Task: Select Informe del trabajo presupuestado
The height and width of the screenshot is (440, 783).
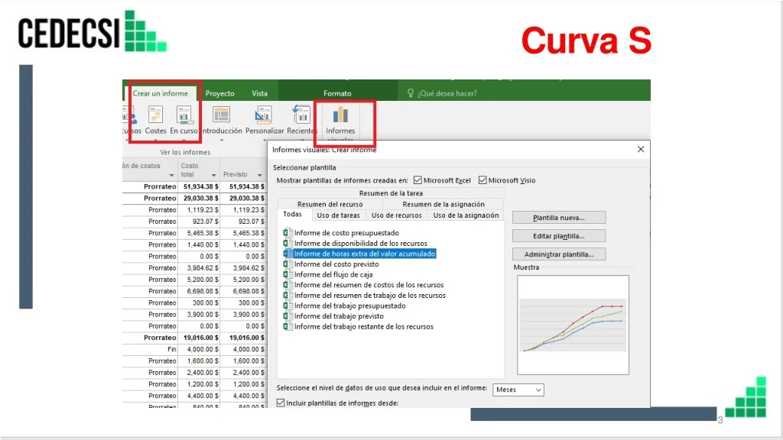Action: (349, 306)
